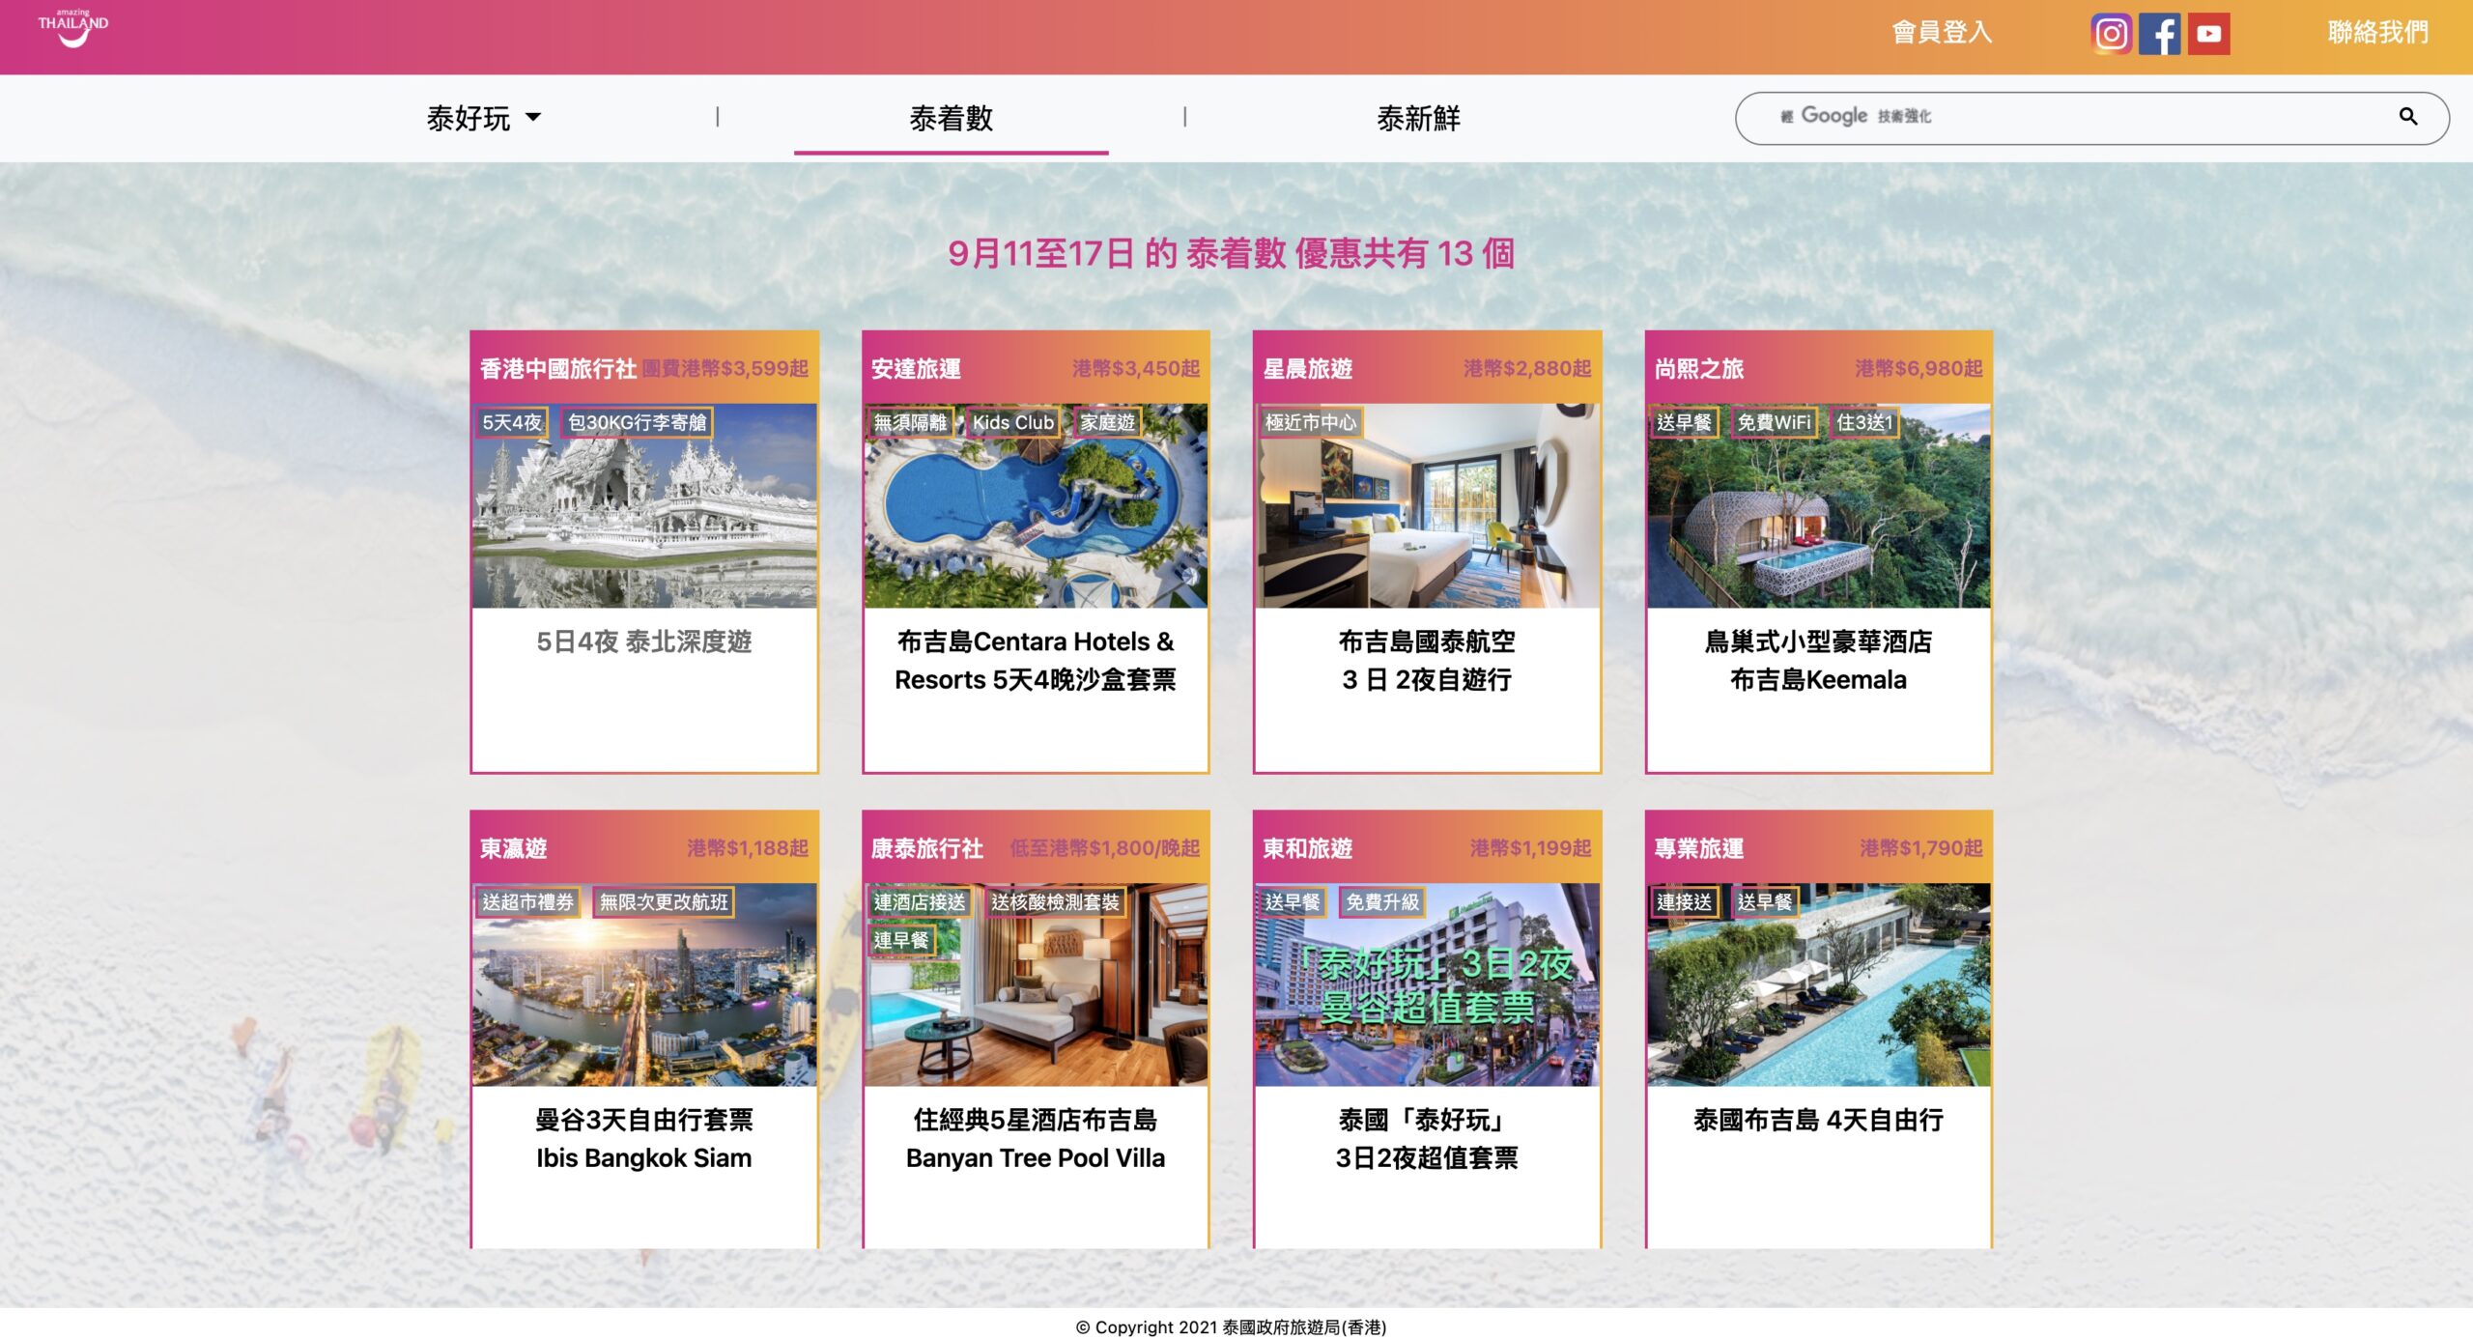Click the 港幣$6,980起 price
The height and width of the screenshot is (1339, 2473).
point(1919,369)
